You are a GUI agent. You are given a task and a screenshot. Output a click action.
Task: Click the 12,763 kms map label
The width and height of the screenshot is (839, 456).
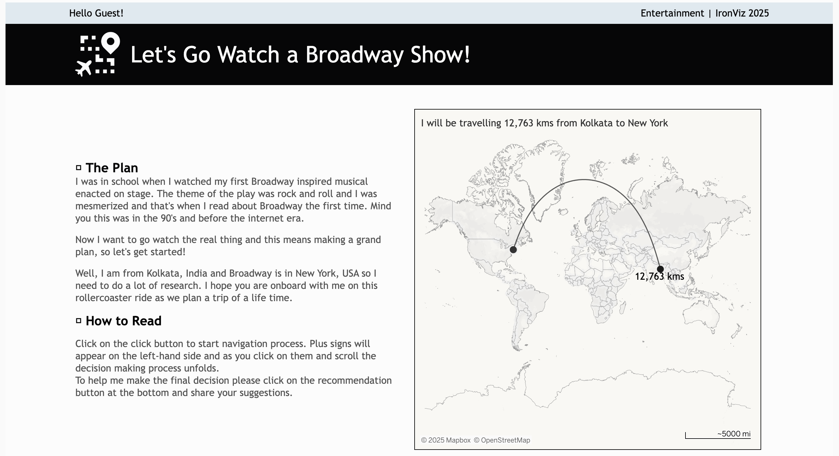tap(659, 276)
